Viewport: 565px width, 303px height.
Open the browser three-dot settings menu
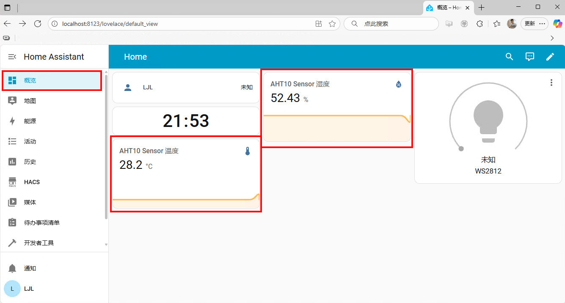click(x=542, y=24)
